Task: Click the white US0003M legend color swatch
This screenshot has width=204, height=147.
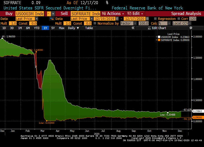Action: point(159,37)
